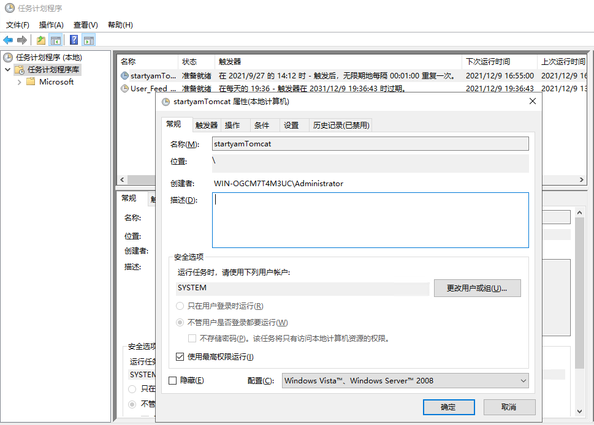Click the back navigation arrow
The width and height of the screenshot is (594, 425).
pyautogui.click(x=9, y=39)
